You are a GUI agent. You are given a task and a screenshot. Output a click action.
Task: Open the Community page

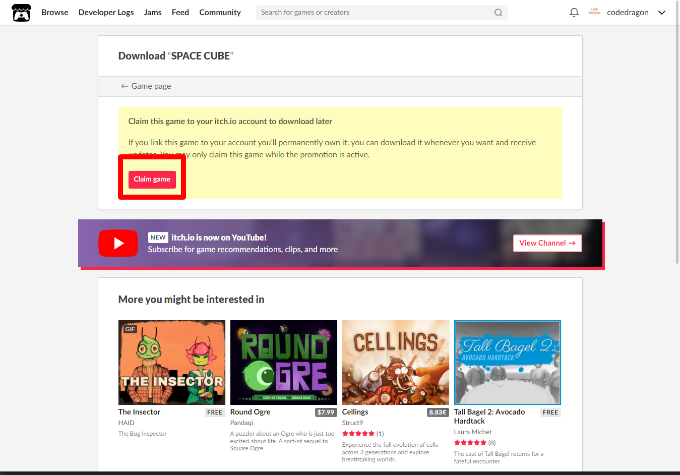[220, 13]
